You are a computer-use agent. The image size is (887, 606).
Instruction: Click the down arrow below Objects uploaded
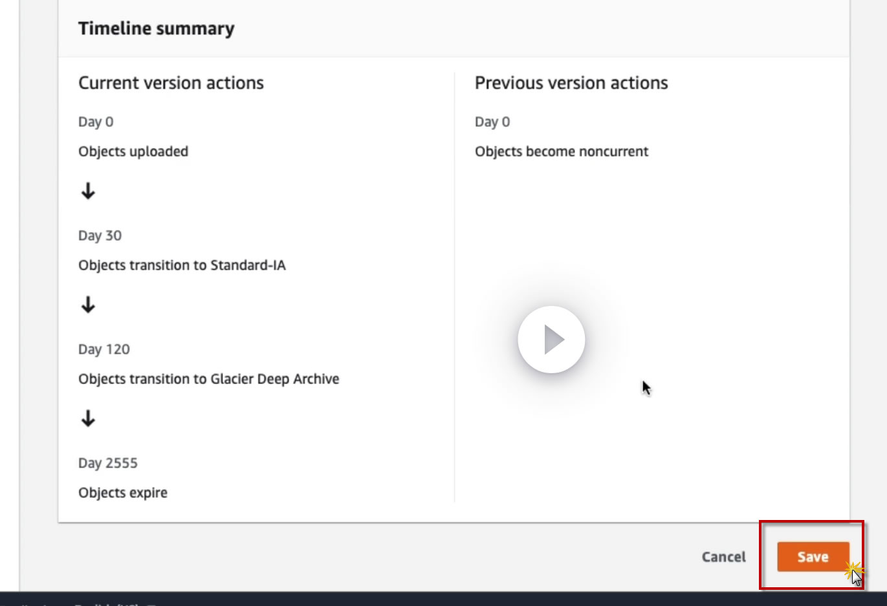click(x=88, y=191)
